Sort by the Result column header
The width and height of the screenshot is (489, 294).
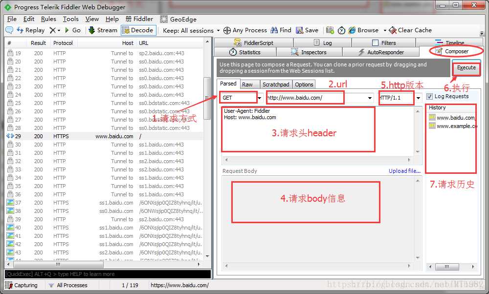click(38, 43)
